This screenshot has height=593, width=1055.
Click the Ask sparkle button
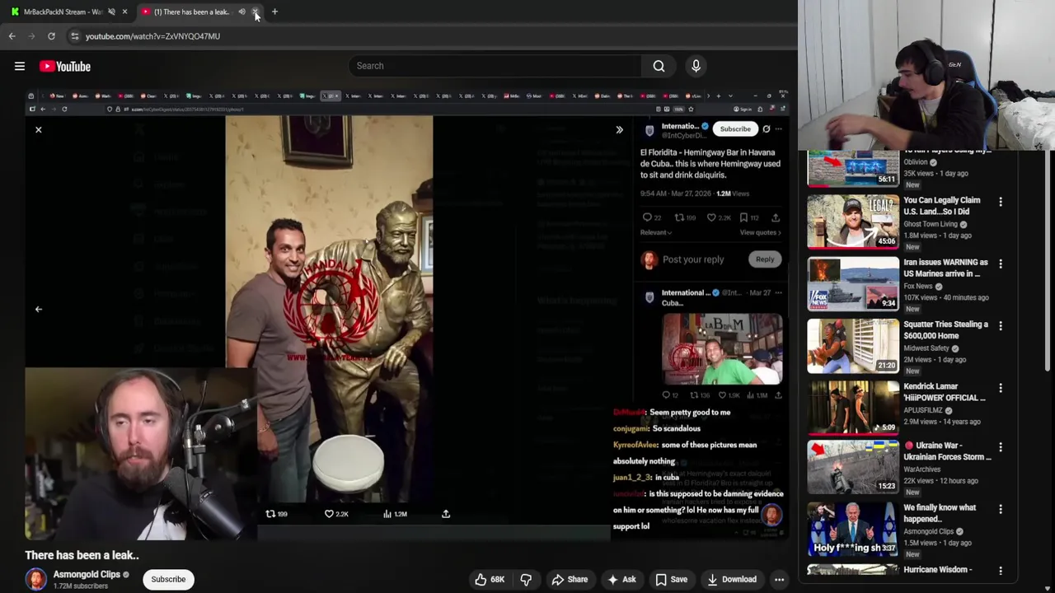621,579
